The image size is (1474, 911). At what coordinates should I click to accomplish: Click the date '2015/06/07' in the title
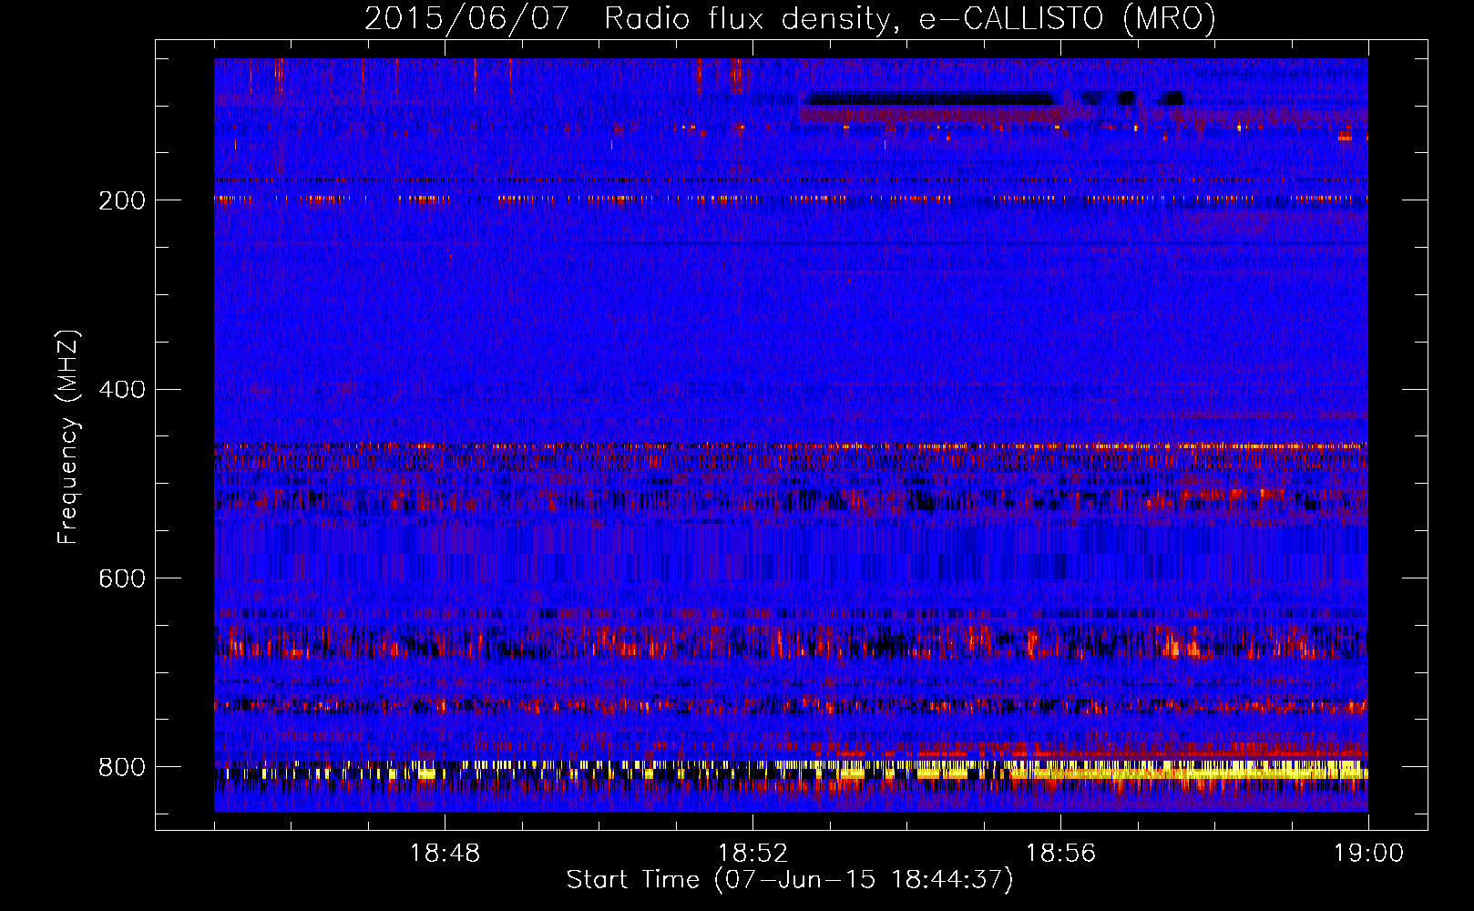coord(467,18)
